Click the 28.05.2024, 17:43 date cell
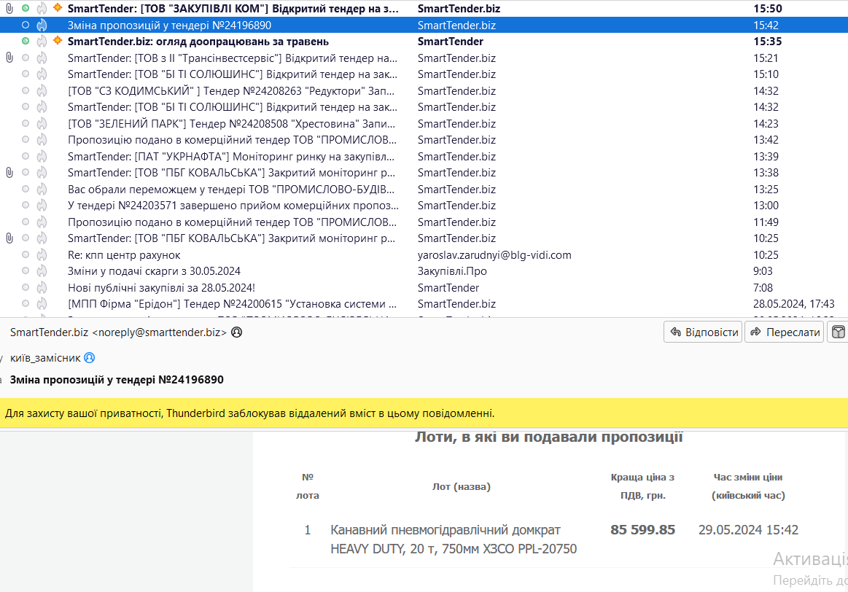This screenshot has height=592, width=848. tap(793, 304)
